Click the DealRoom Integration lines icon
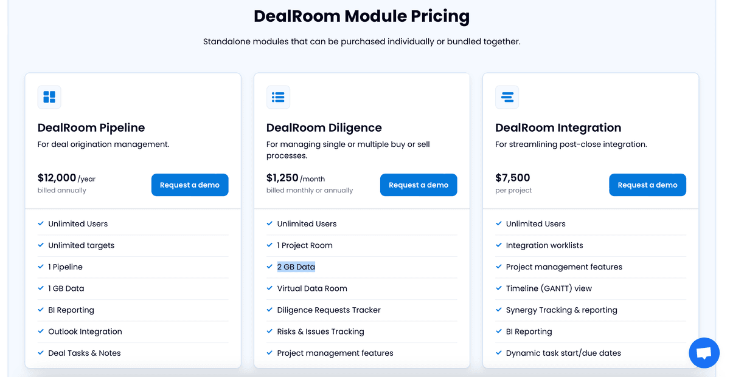The width and height of the screenshot is (730, 377). 507,97
